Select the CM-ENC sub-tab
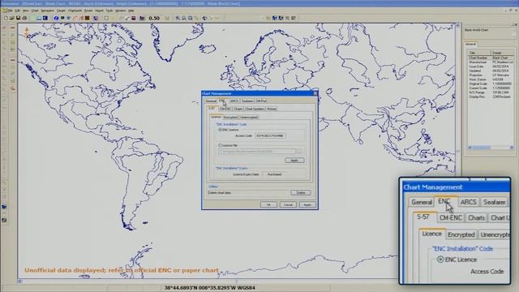This screenshot has height=292, width=519. click(x=225, y=109)
